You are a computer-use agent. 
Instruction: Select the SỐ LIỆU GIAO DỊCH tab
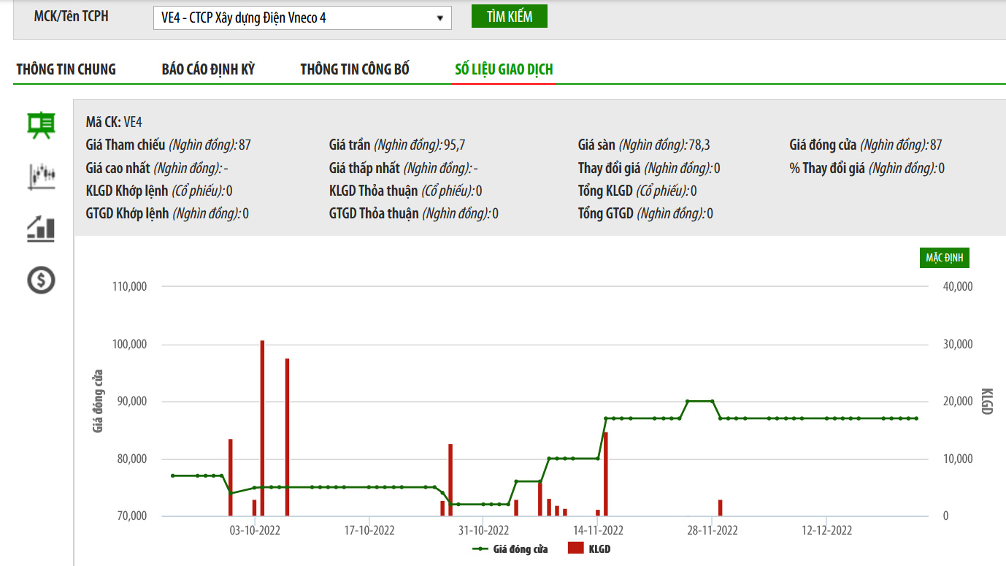tap(504, 69)
